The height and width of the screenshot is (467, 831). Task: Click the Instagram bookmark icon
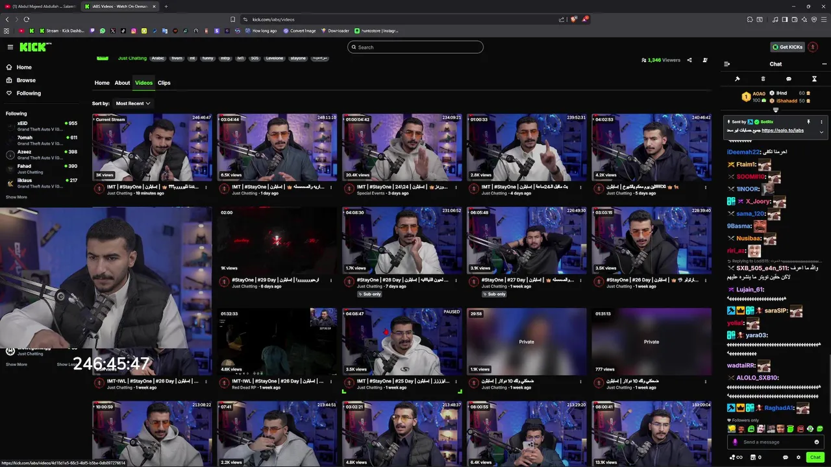[x=134, y=30]
